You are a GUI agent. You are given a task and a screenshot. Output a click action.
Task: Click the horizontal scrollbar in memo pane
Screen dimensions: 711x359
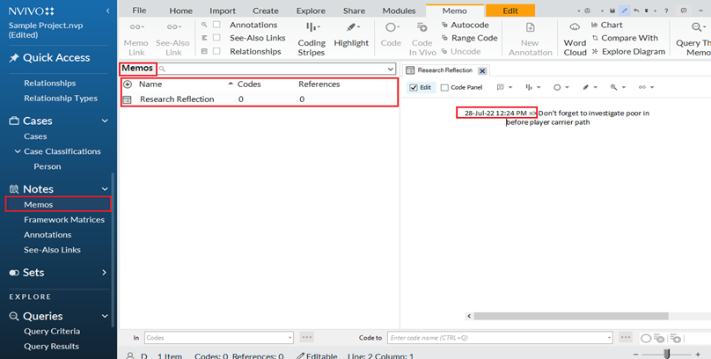571,316
